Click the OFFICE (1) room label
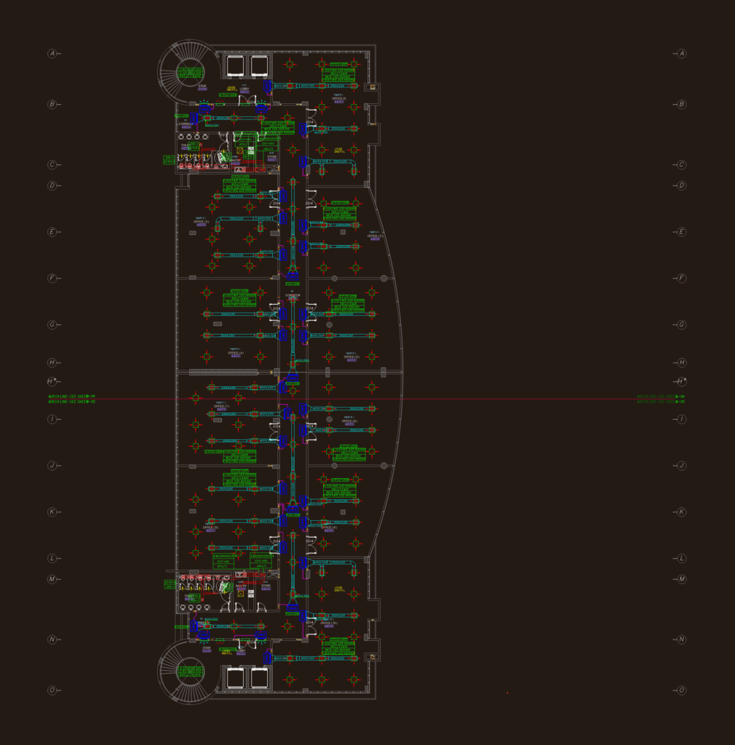Viewport: 735px width, 745px height. (339, 98)
